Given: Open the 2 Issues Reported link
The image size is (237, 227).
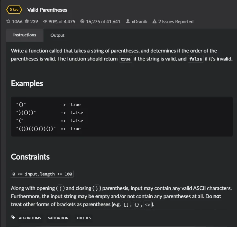Looking at the screenshot, I should pyautogui.click(x=175, y=22).
